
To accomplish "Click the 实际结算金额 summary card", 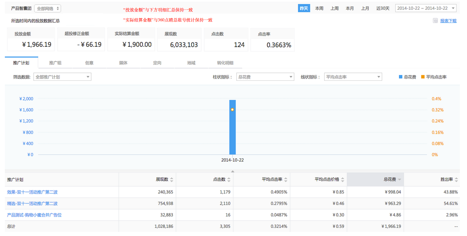I will click(x=131, y=40).
